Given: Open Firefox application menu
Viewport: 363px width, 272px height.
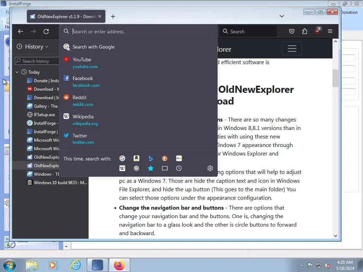Looking at the screenshot, I should click(x=330, y=31).
